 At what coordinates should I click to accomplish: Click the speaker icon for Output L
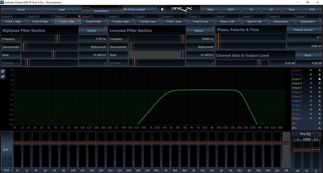(x=311, y=118)
